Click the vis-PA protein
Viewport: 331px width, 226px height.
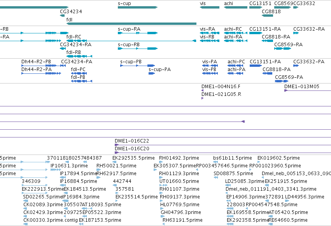[210, 66]
